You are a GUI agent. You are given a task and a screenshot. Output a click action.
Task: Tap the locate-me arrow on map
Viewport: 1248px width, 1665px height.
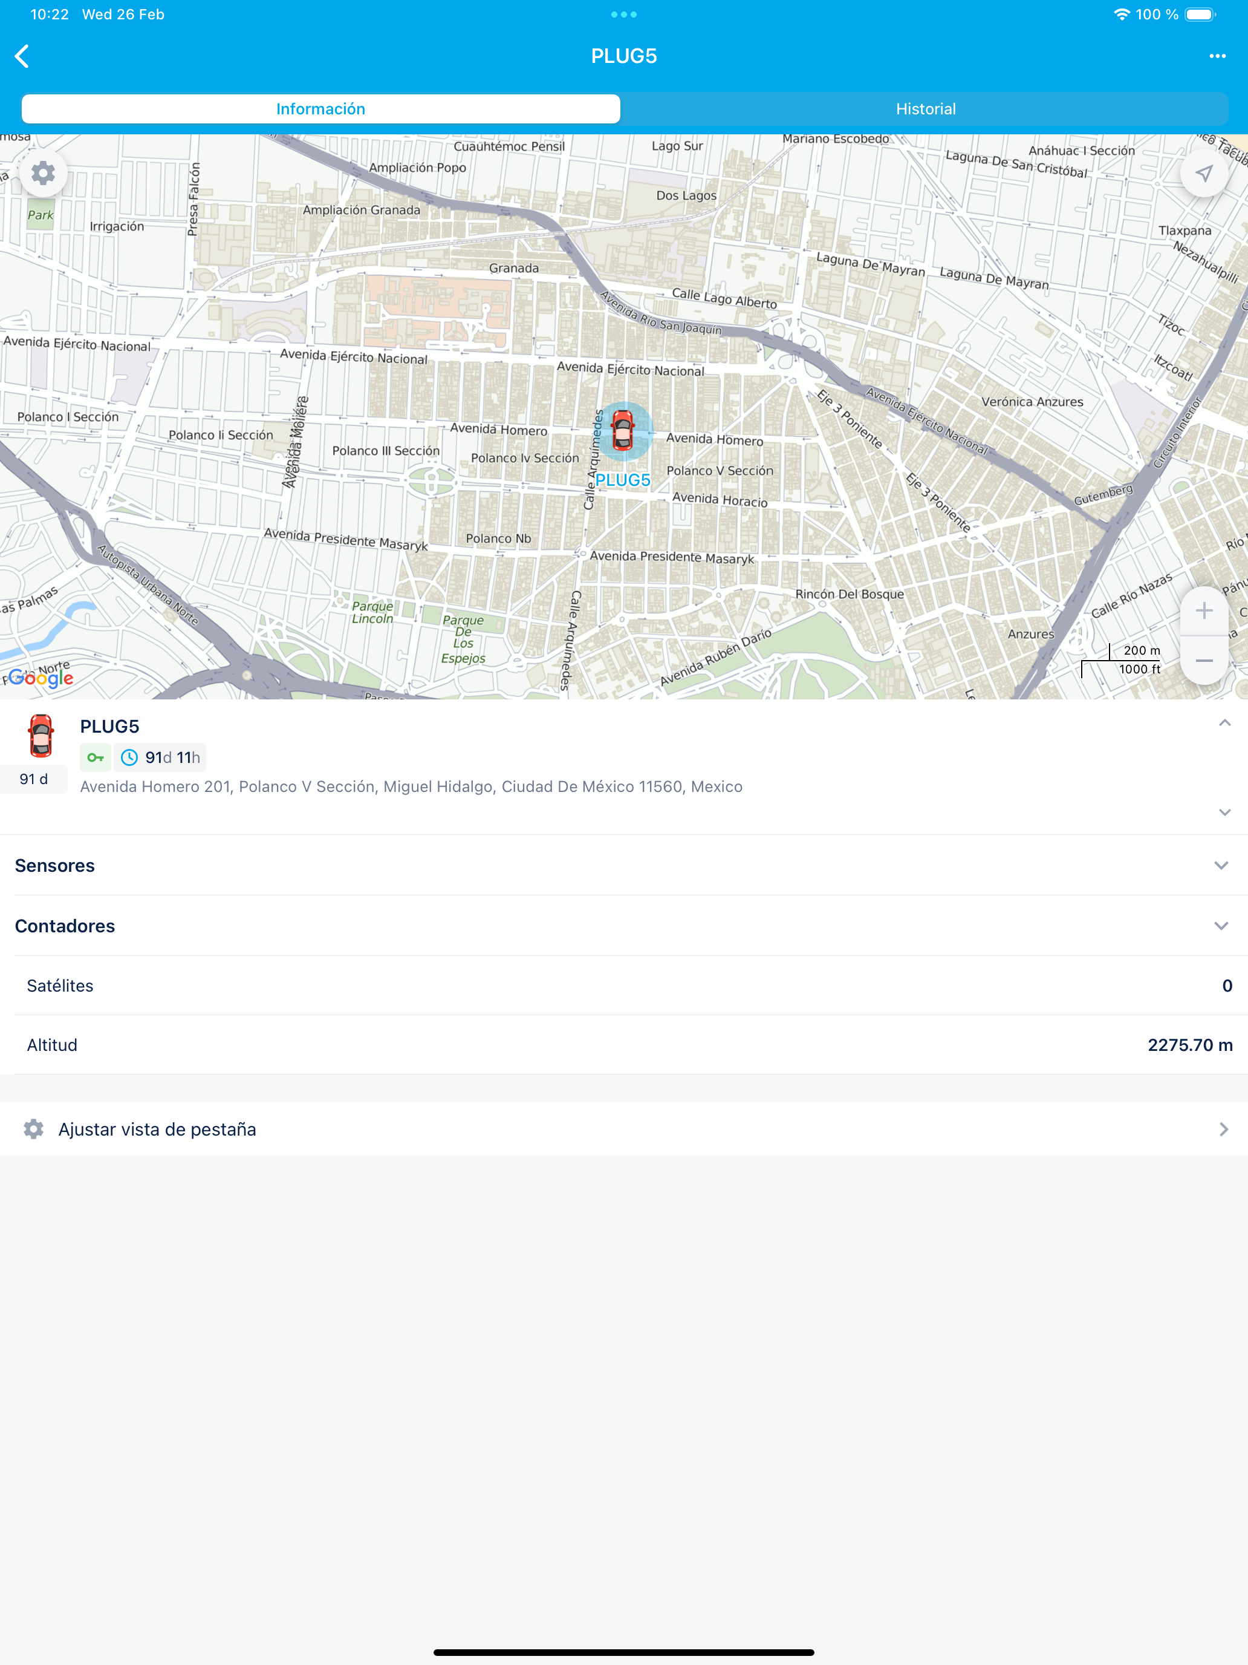[1204, 173]
